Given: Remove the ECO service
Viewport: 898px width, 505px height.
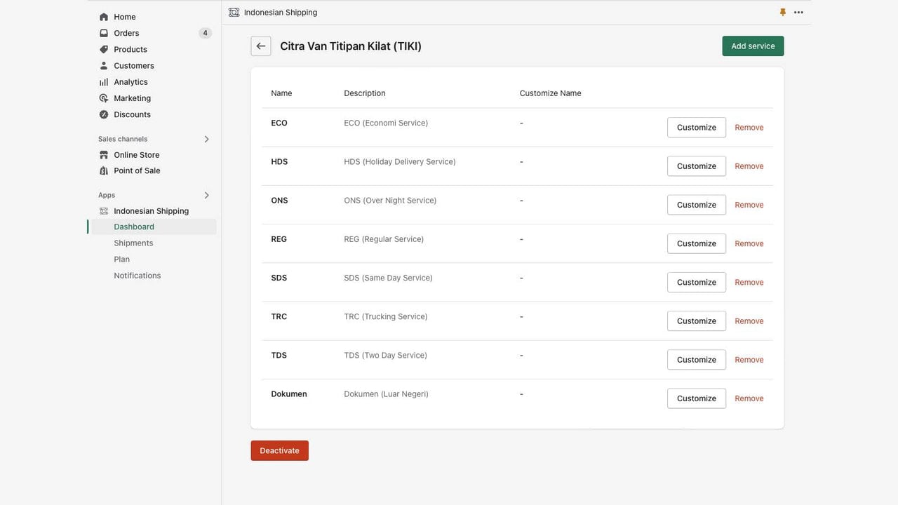Looking at the screenshot, I should [749, 128].
